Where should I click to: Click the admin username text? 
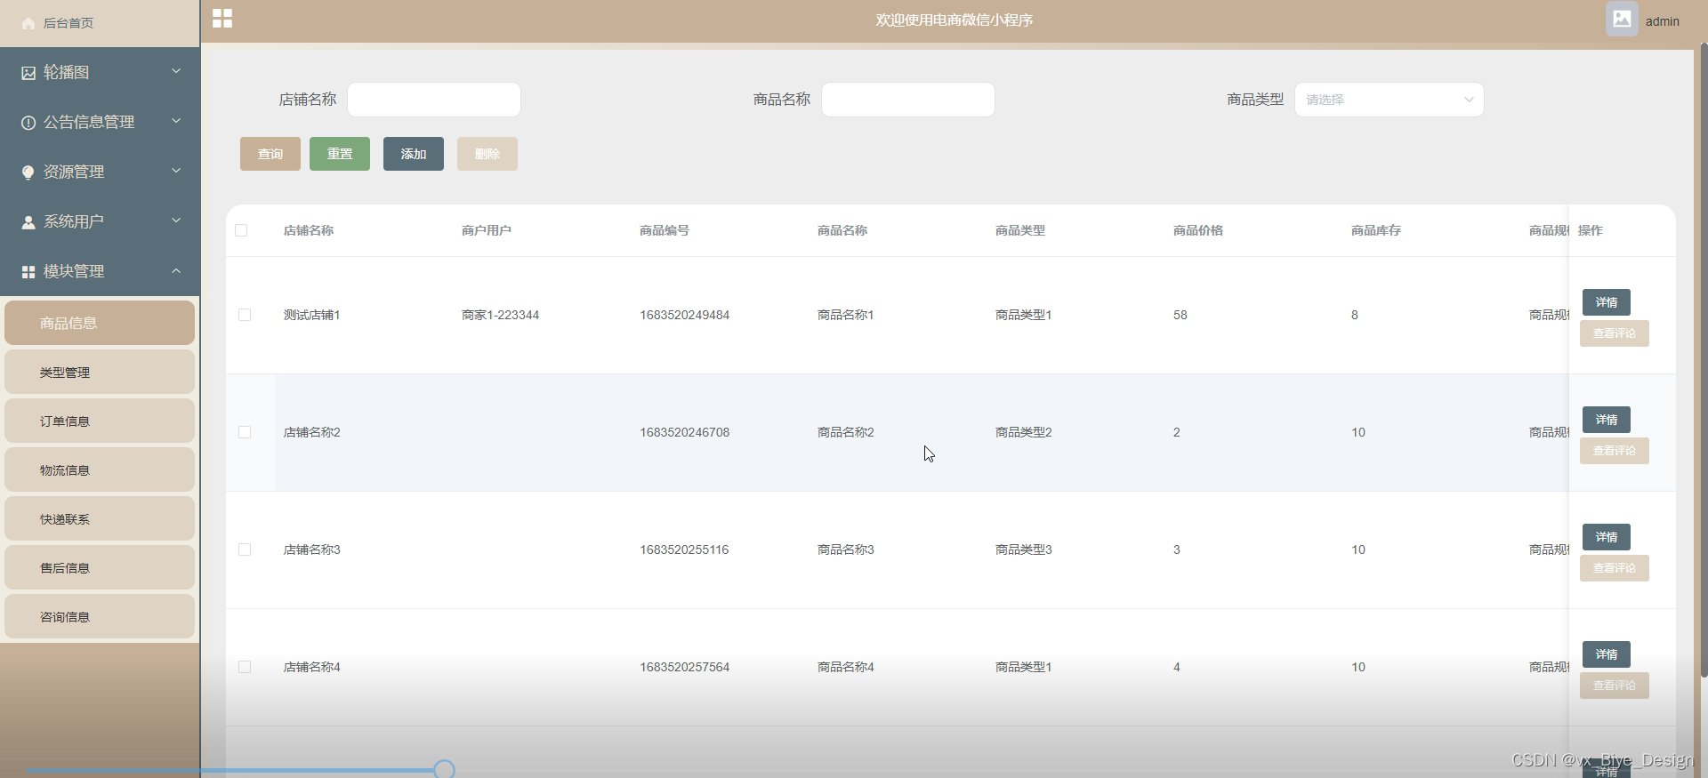coord(1662,21)
